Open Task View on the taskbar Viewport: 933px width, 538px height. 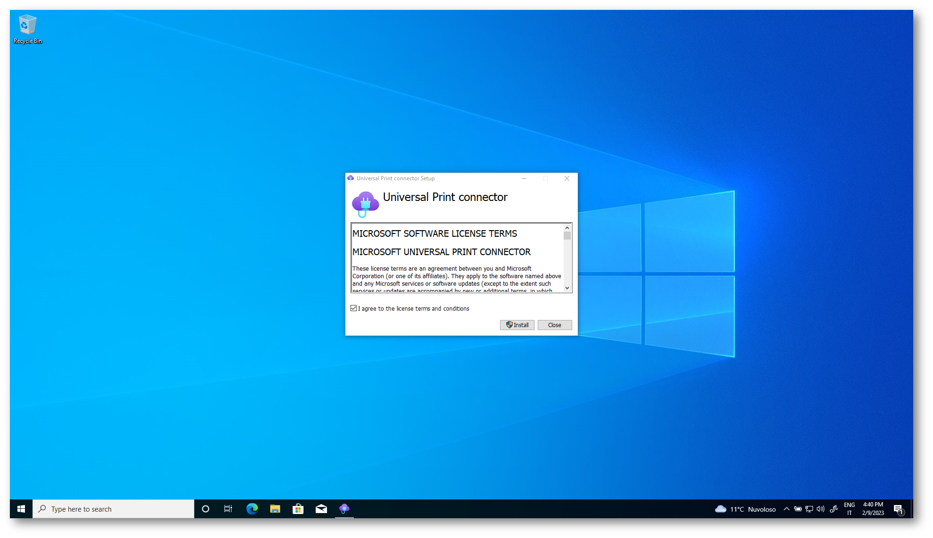tap(228, 509)
